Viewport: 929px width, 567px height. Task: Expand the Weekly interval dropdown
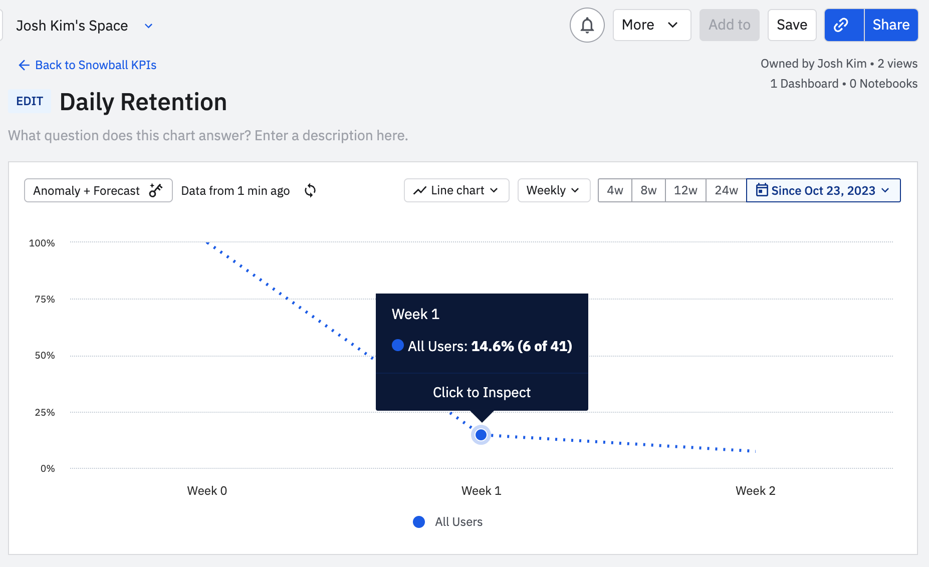554,190
